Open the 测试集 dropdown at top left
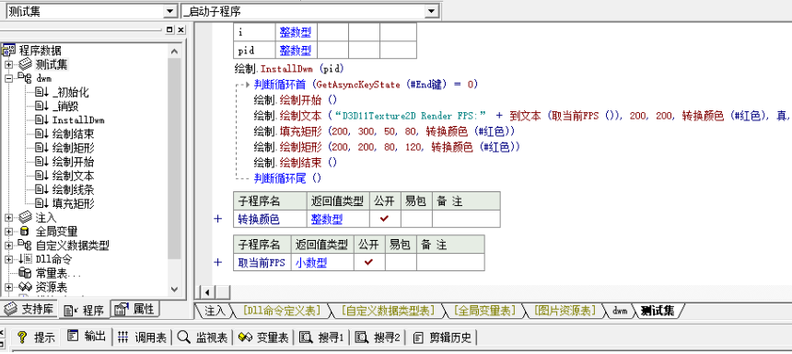This screenshot has height=354, width=792. coord(171,12)
